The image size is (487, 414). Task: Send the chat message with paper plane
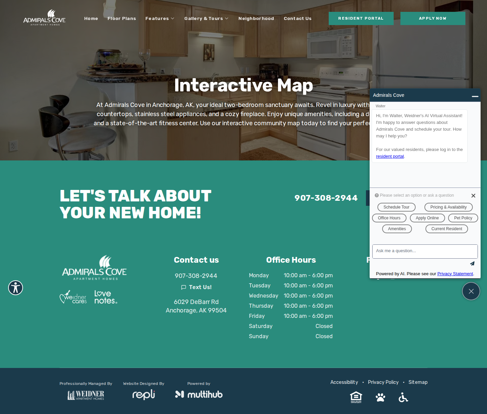pos(472,264)
